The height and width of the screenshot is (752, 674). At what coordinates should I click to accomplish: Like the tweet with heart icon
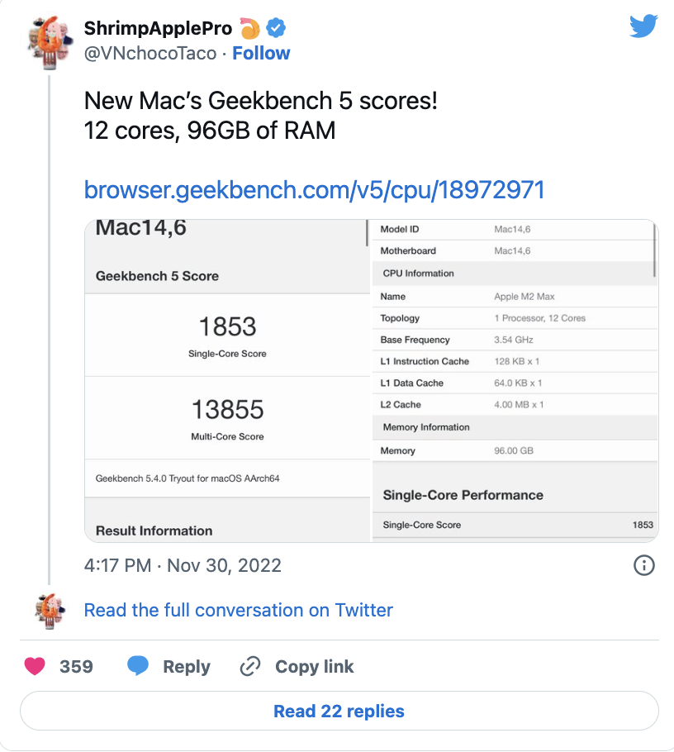(35, 667)
